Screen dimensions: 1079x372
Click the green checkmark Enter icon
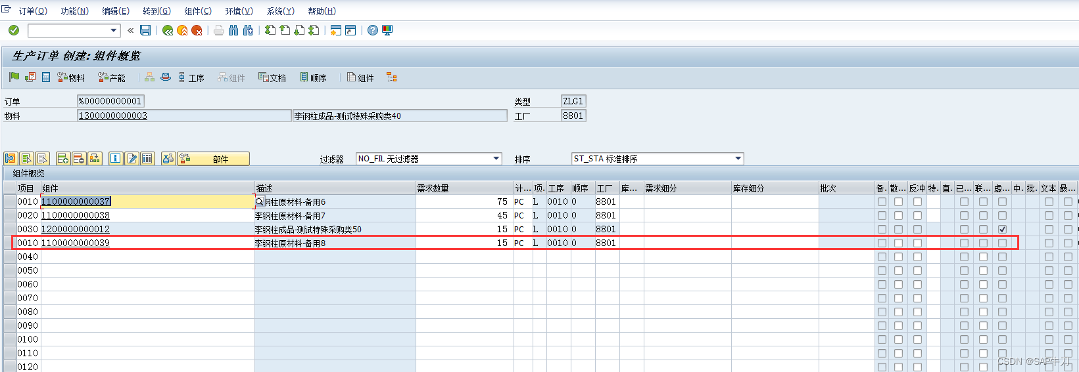click(14, 30)
